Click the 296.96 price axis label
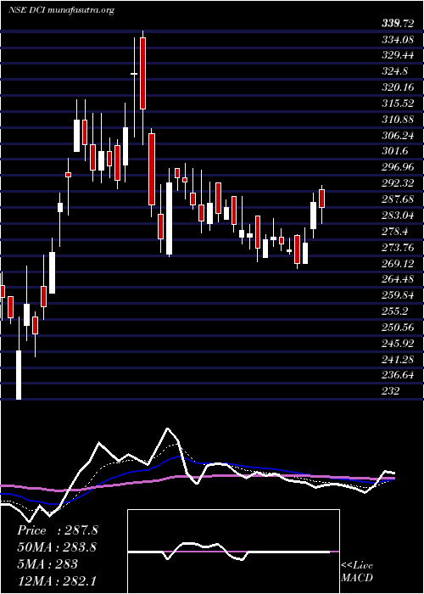 [x=398, y=167]
